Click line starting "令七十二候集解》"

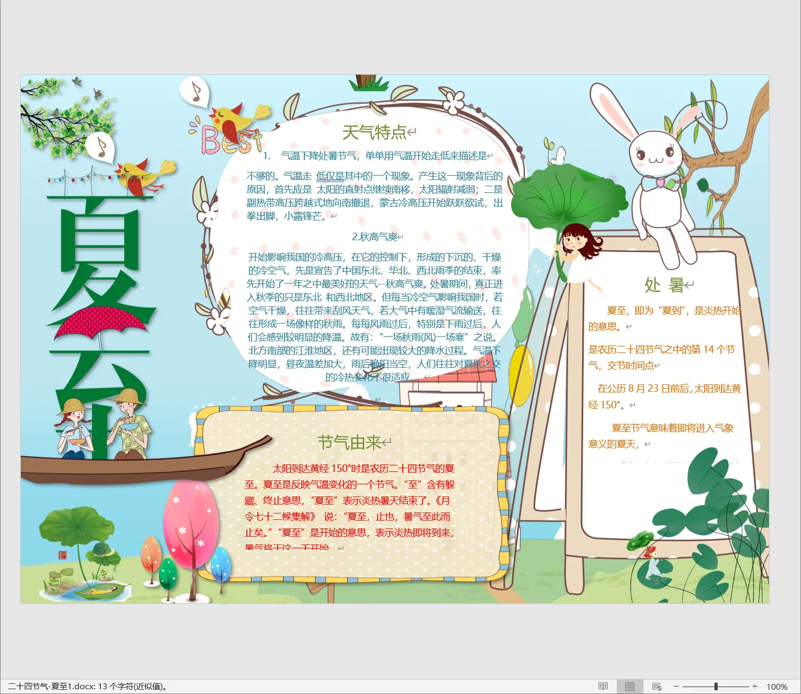tap(347, 517)
